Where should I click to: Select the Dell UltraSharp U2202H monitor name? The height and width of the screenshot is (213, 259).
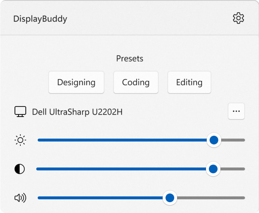tap(77, 112)
